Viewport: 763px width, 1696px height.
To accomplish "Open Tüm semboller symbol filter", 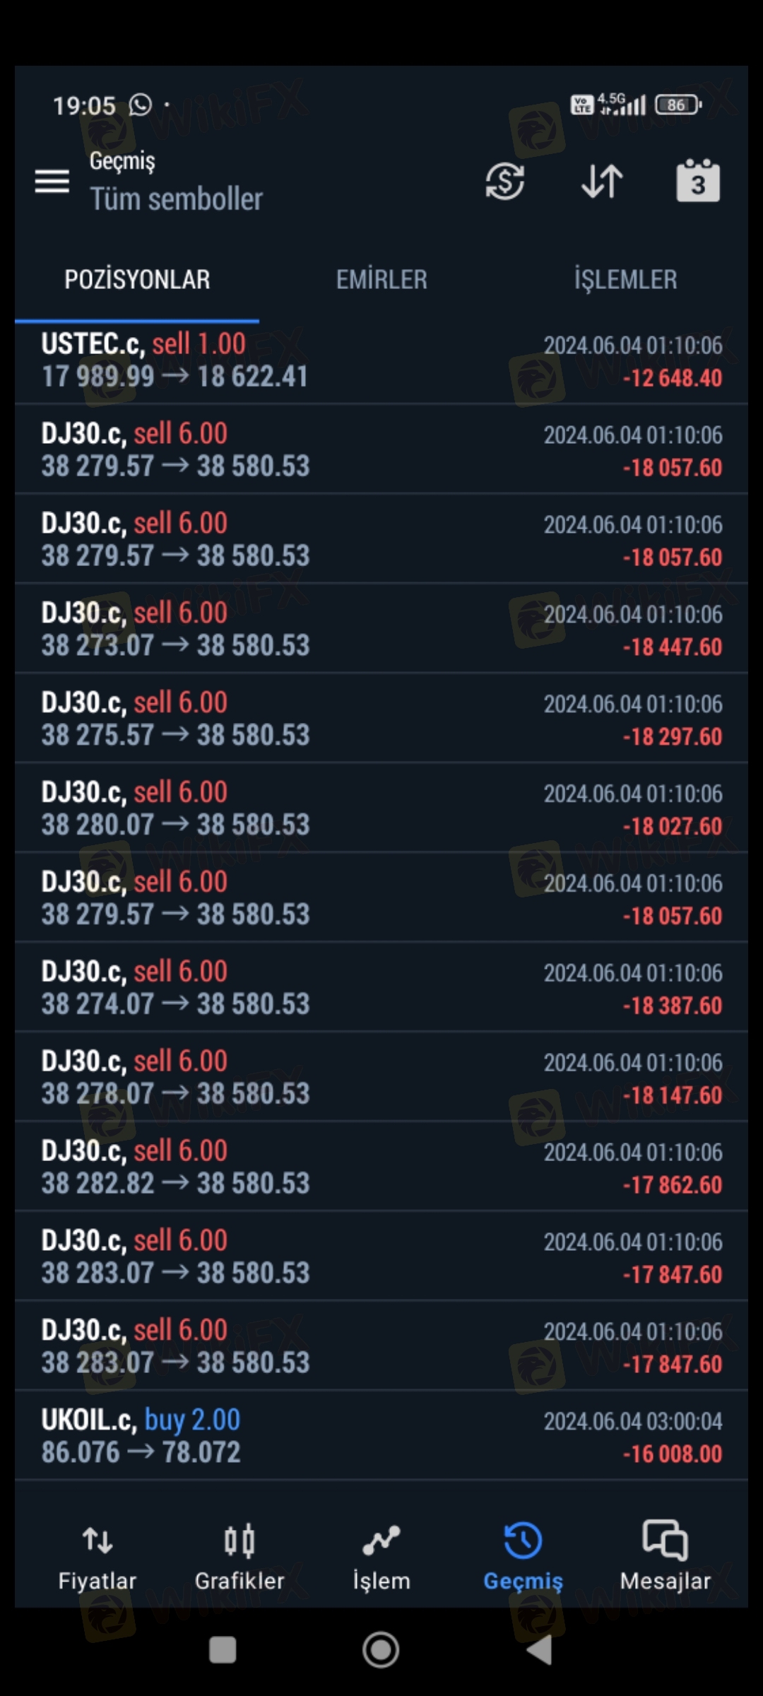I will (176, 199).
